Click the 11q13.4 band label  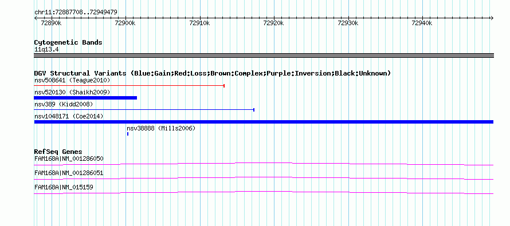click(x=46, y=50)
